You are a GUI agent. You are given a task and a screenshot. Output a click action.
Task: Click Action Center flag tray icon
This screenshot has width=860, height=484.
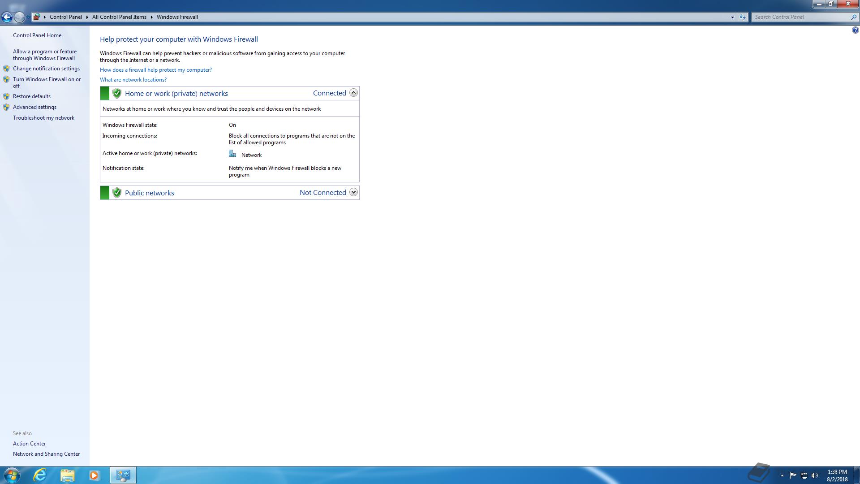pyautogui.click(x=793, y=475)
